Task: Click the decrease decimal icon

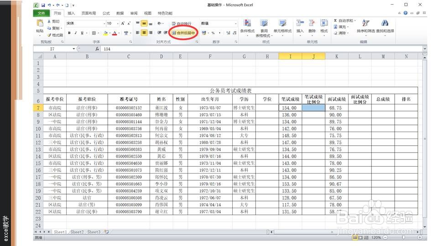Action: [235, 33]
